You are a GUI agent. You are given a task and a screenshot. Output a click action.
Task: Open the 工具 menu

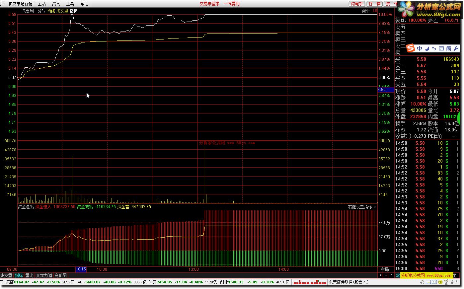pyautogui.click(x=70, y=4)
